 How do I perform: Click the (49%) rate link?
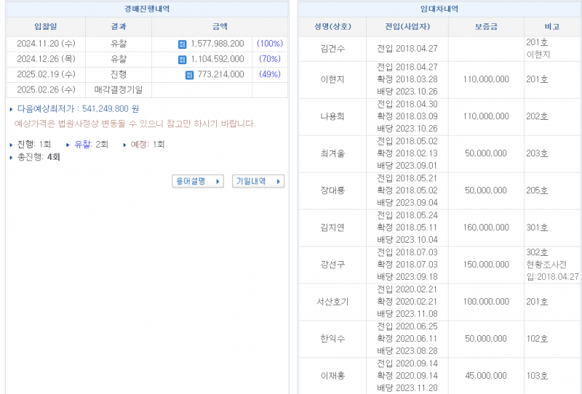(269, 74)
